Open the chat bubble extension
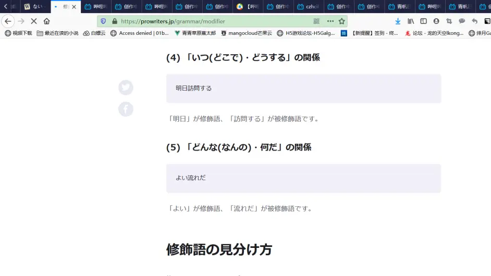This screenshot has height=276, width=491. click(462, 21)
